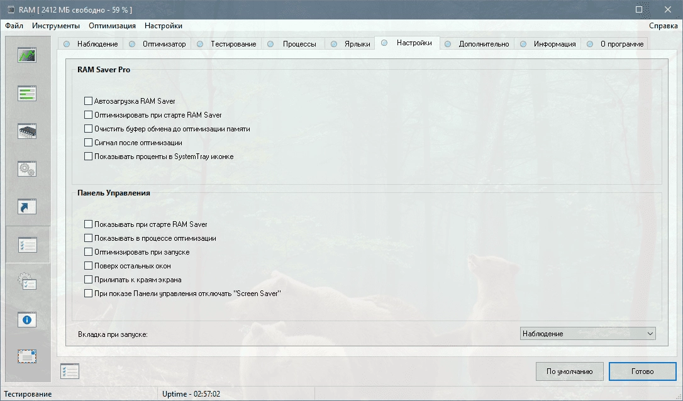Click the indicator dot on Ярлыки tab

(334, 43)
